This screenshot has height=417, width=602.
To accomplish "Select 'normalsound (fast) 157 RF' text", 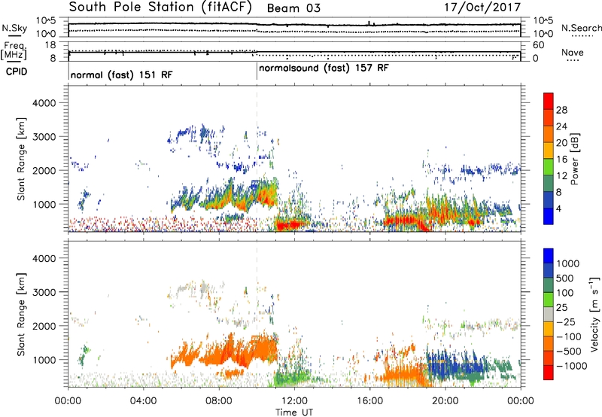I will coord(324,68).
